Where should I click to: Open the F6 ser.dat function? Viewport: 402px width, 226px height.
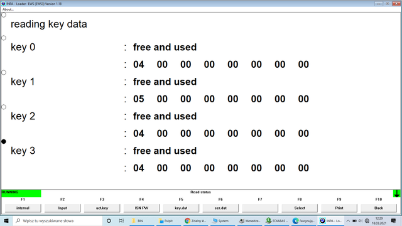(220, 208)
